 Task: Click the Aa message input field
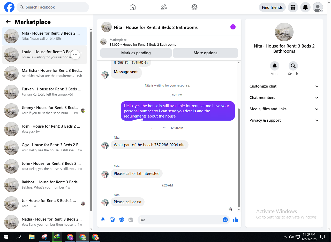[180, 220]
